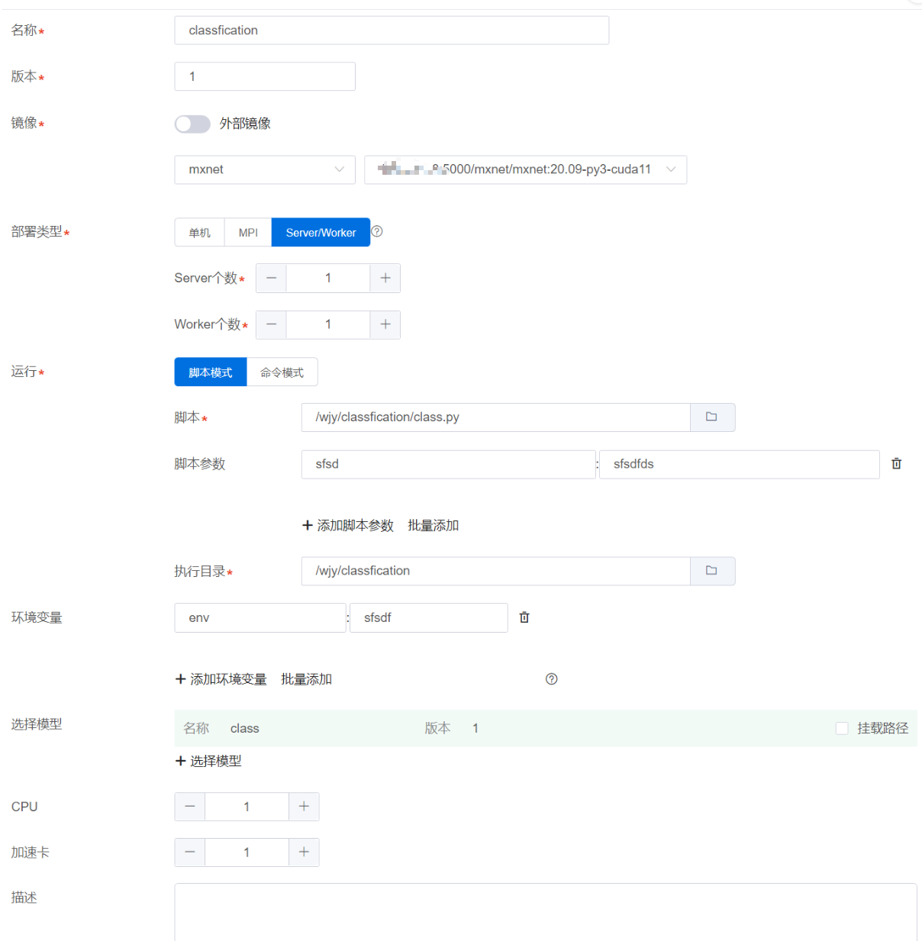Screen dimensions: 922x941
Task: Click the plus button to select a model
Action: pyautogui.click(x=208, y=761)
